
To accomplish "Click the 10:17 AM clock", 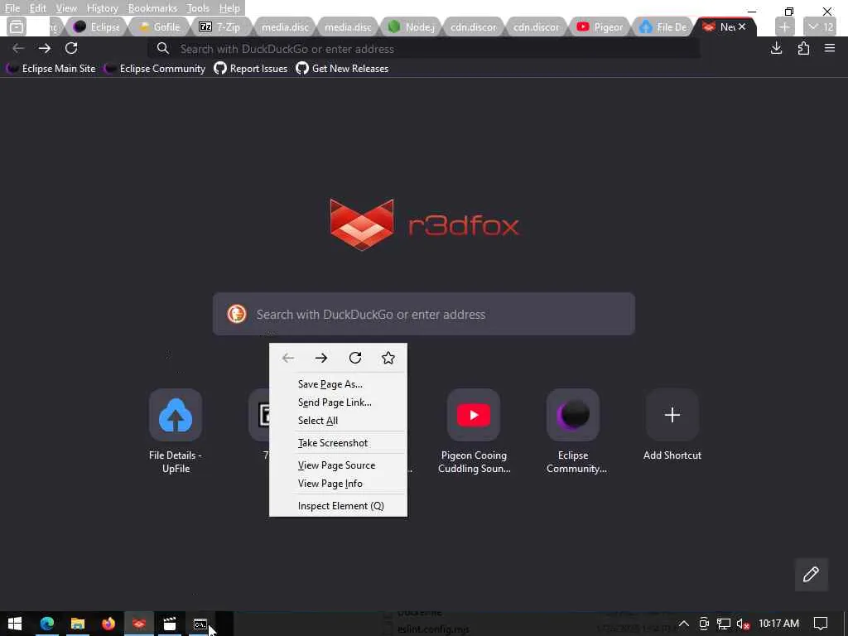I will click(778, 624).
